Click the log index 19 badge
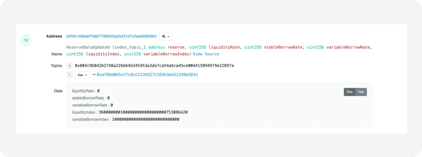This screenshot has width=422, height=157. pyautogui.click(x=26, y=40)
